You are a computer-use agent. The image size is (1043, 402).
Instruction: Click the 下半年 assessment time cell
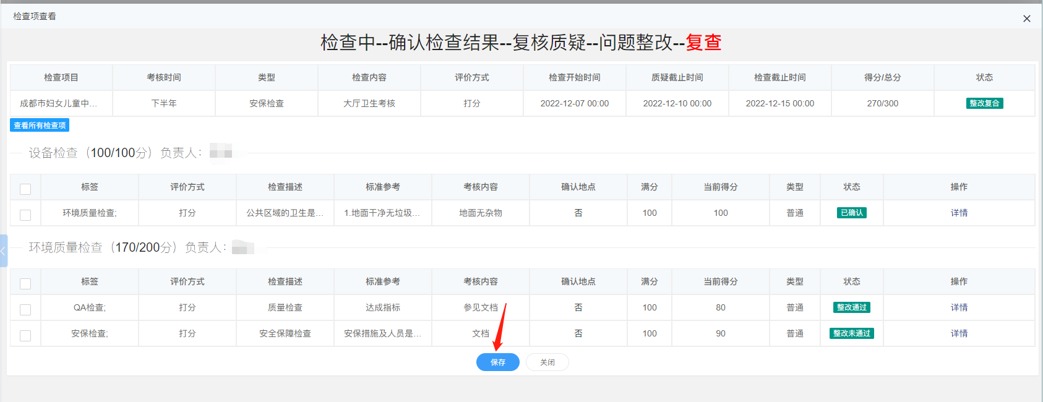(x=164, y=103)
